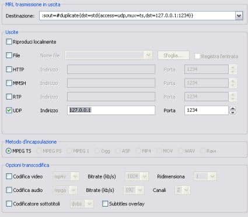Enable Codifica audio checkbox
Viewport: 248px width, 217px height.
[x=9, y=190]
